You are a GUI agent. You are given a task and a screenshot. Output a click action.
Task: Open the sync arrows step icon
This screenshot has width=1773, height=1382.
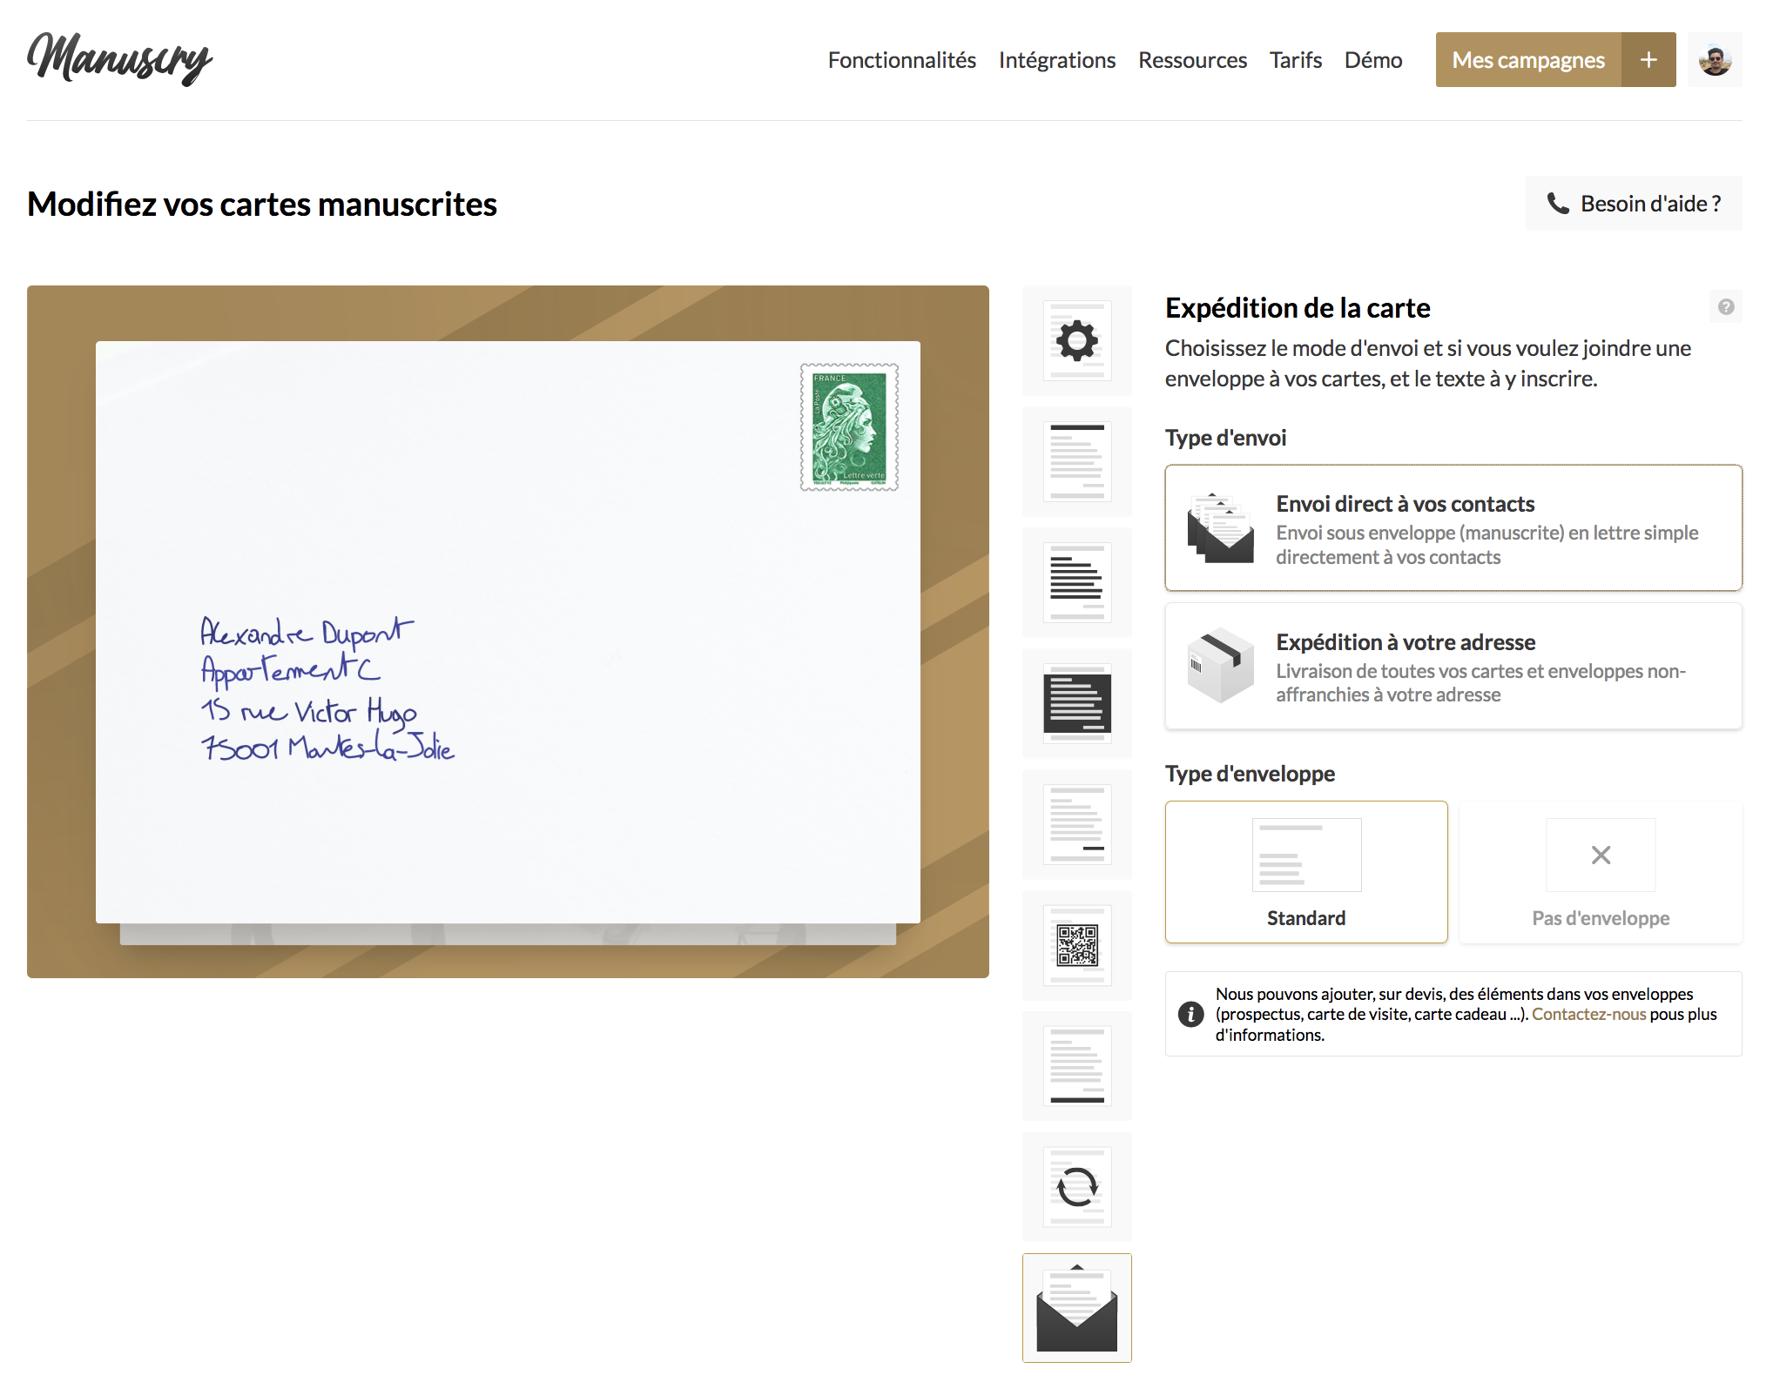1077,1188
